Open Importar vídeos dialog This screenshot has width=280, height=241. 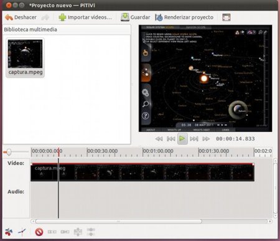(x=85, y=17)
